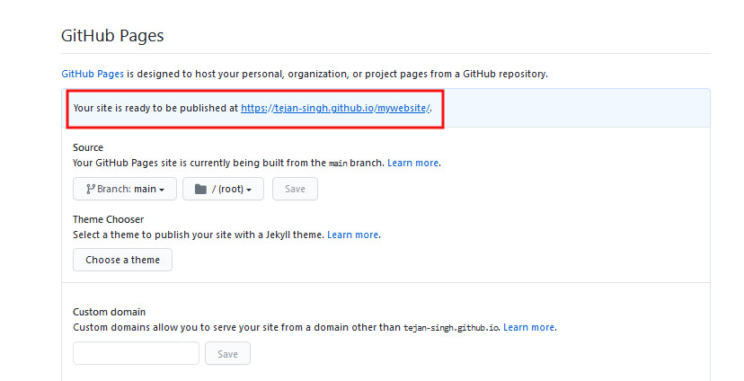Viewport: 744px width, 381px height.
Task: Click the Custom domain heading
Action: [x=109, y=312]
